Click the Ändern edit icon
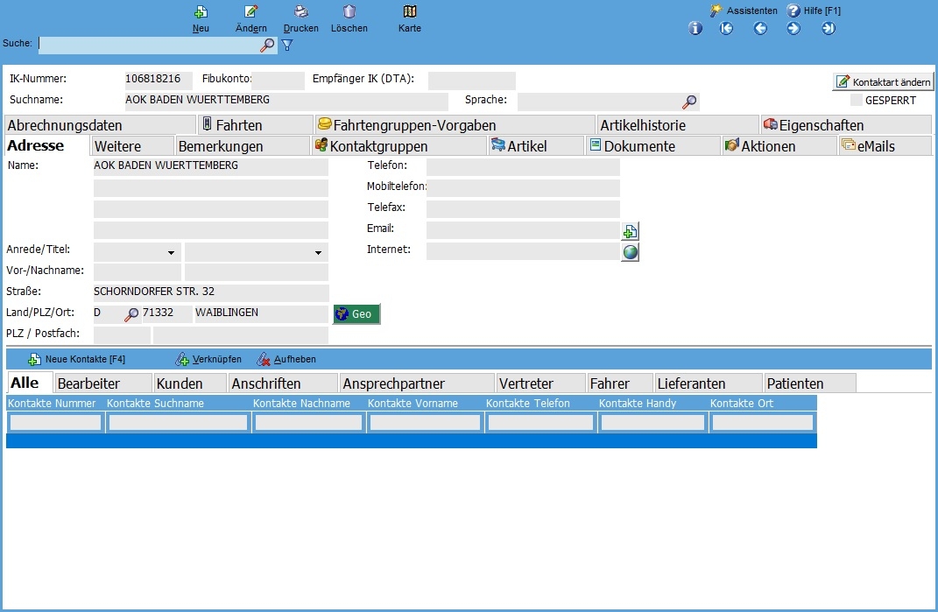This screenshot has height=612, width=938. point(251,12)
